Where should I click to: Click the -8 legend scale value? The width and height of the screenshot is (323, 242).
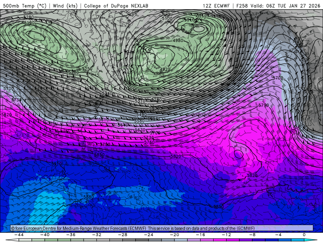[253, 235]
